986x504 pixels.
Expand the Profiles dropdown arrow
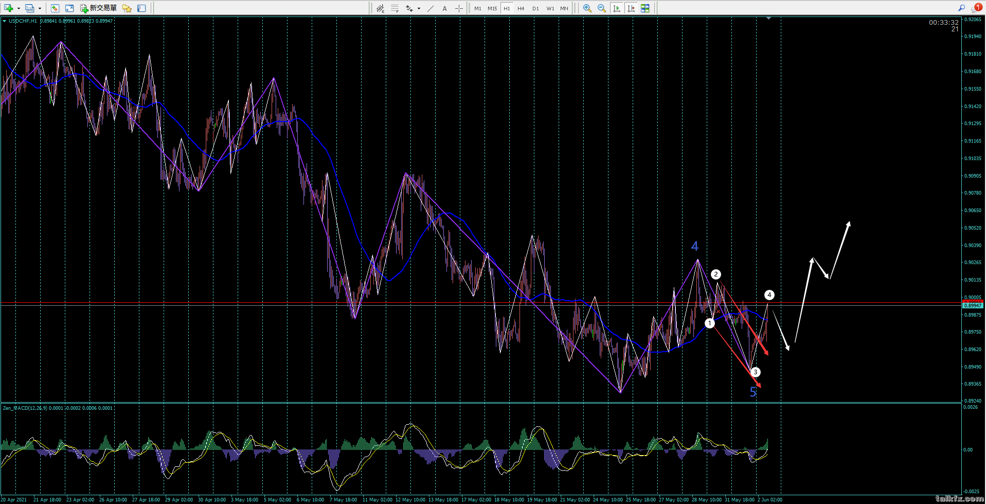click(40, 8)
